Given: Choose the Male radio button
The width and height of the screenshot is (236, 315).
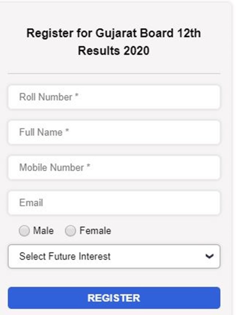Looking at the screenshot, I should pyautogui.click(x=24, y=231).
